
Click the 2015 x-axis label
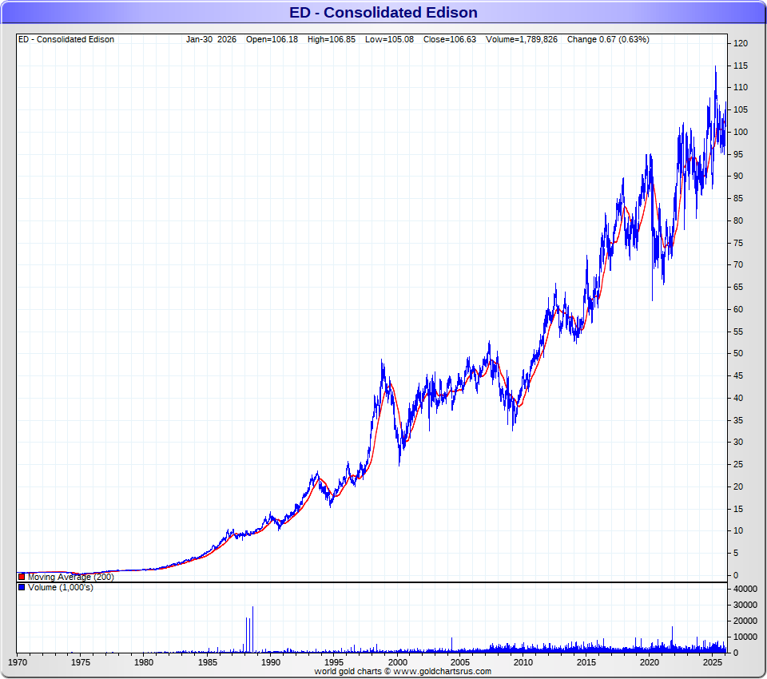tap(586, 662)
